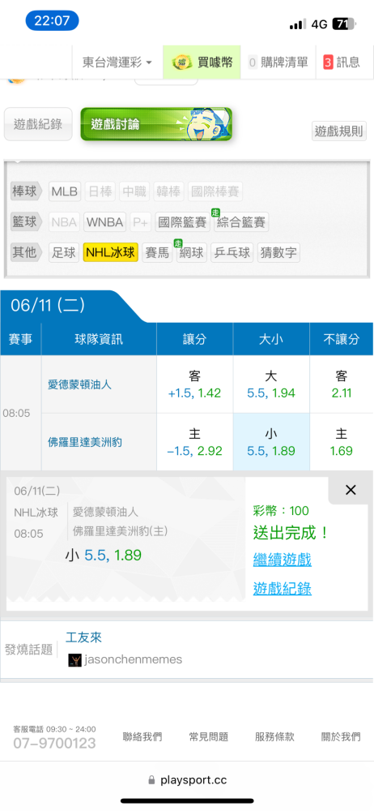Select 大 5.5, 1.94 odds cell
The image size is (374, 811).
pyautogui.click(x=271, y=384)
